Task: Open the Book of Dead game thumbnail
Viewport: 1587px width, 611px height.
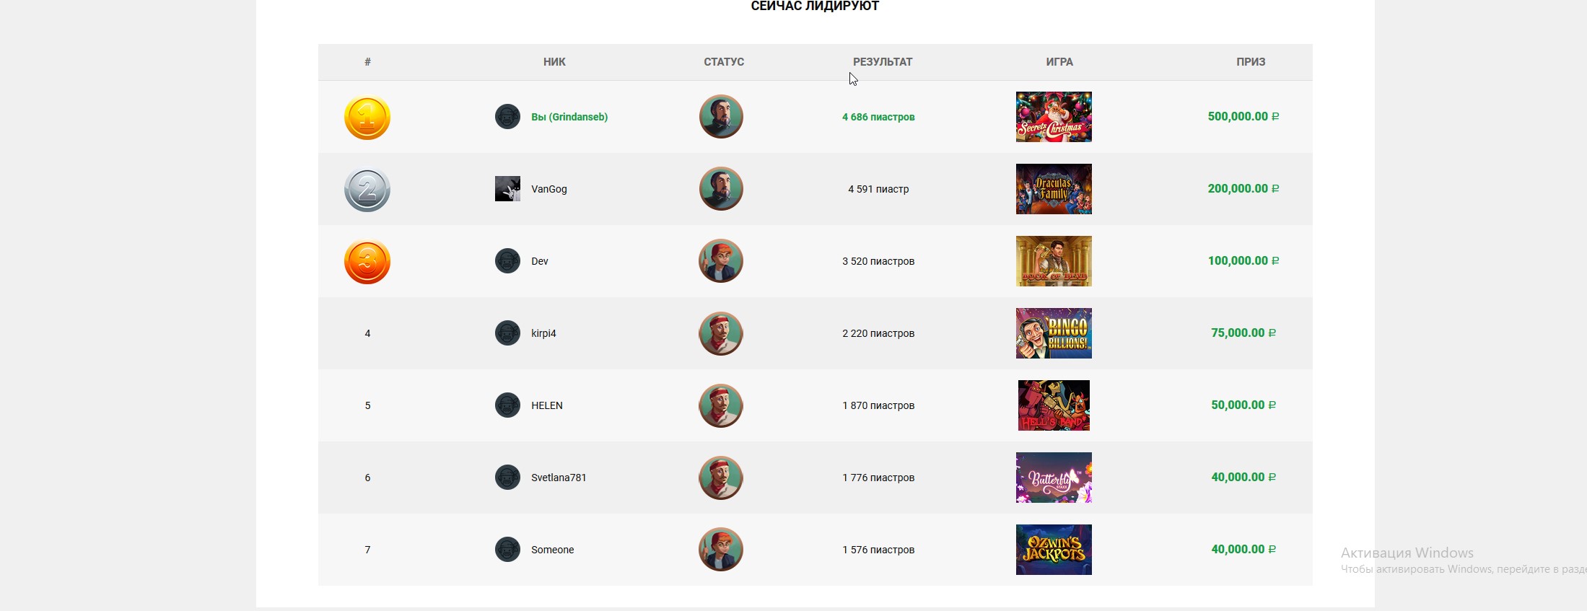Action: [1054, 261]
